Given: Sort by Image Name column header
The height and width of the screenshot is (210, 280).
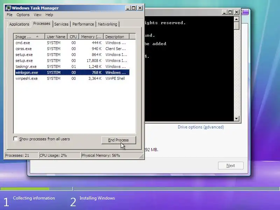Looking at the screenshot, I should [29, 37].
